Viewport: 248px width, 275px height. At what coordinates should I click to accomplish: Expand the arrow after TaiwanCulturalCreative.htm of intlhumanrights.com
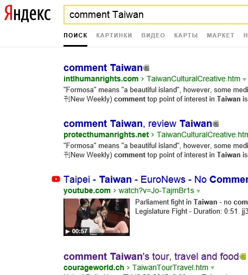[x=244, y=79]
